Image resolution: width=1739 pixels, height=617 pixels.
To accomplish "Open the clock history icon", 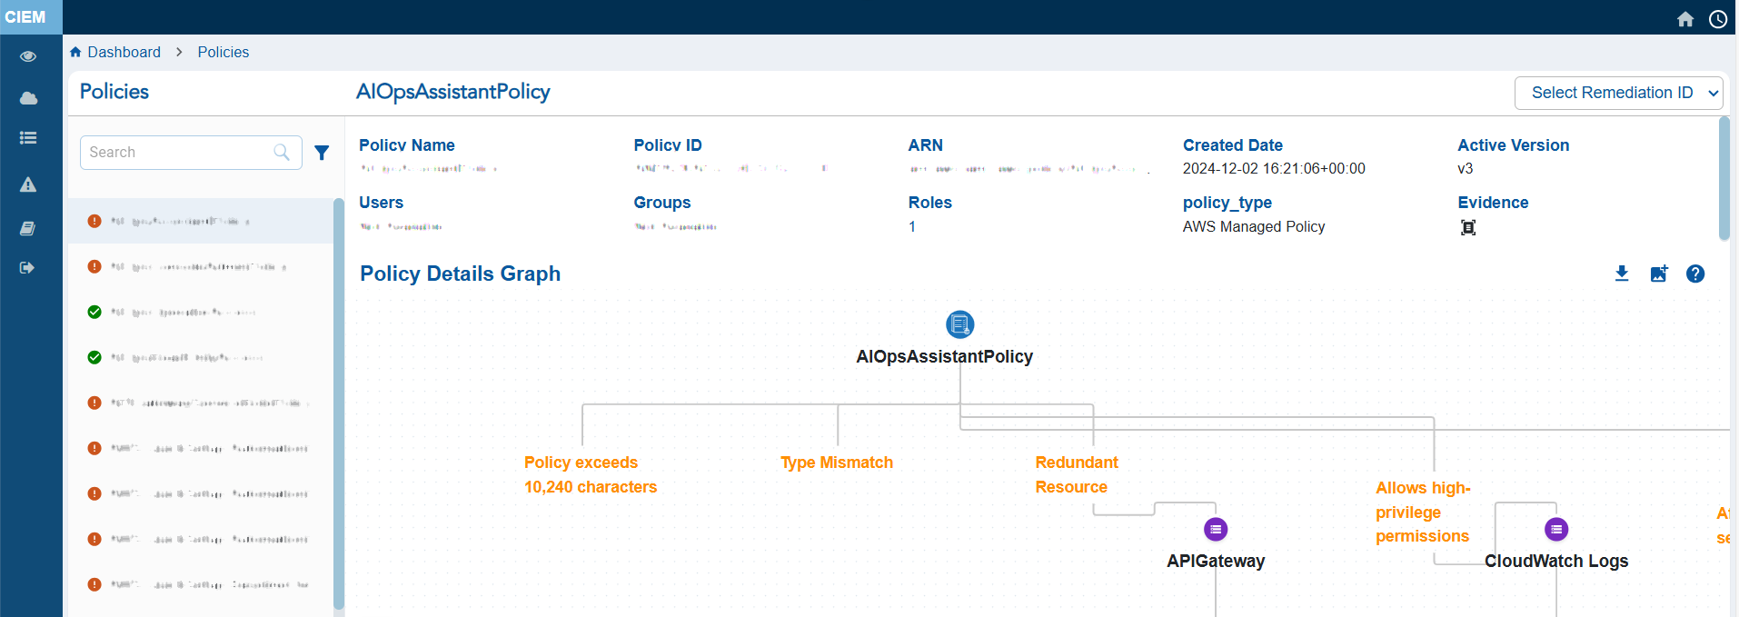I will [x=1717, y=19].
